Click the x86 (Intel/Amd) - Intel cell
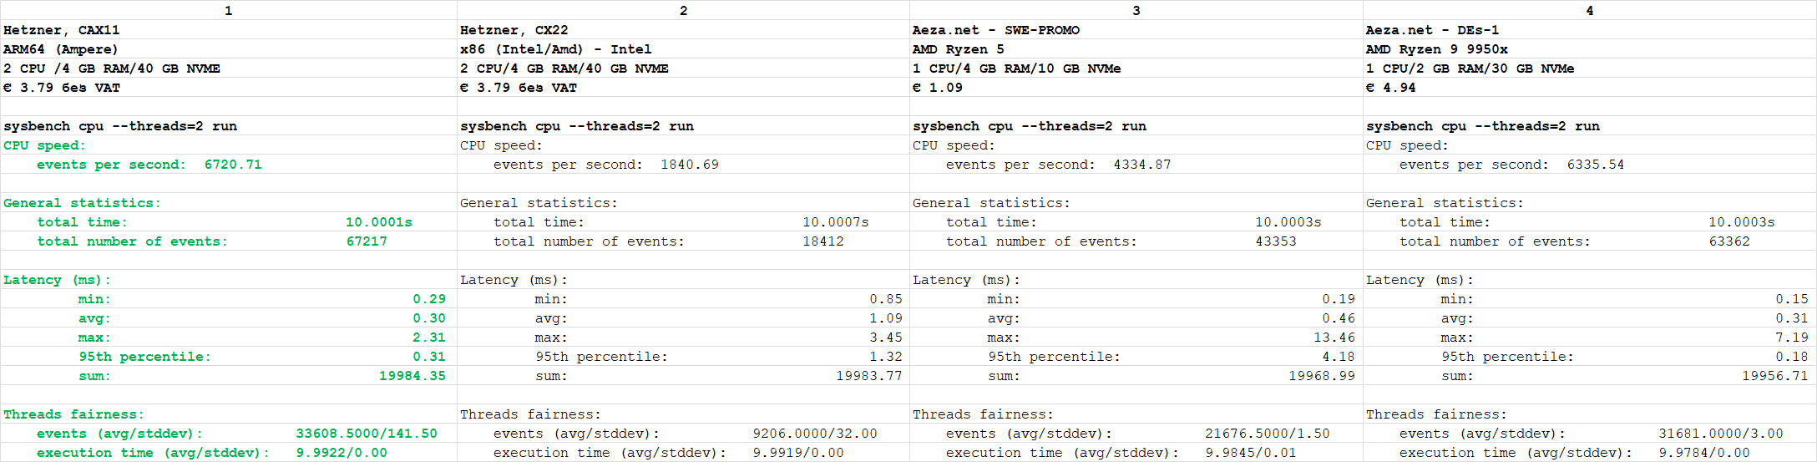The height and width of the screenshot is (462, 1817). coord(555,49)
